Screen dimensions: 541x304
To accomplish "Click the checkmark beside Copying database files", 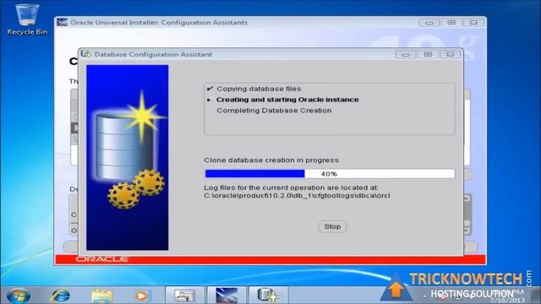I will 210,89.
